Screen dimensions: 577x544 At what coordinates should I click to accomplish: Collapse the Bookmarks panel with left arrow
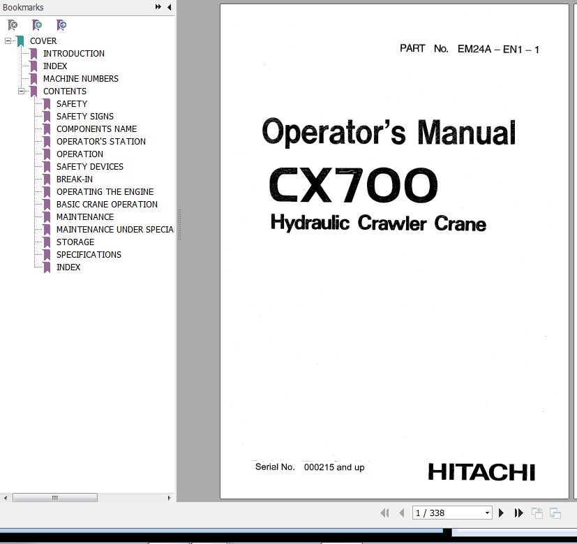tap(169, 7)
